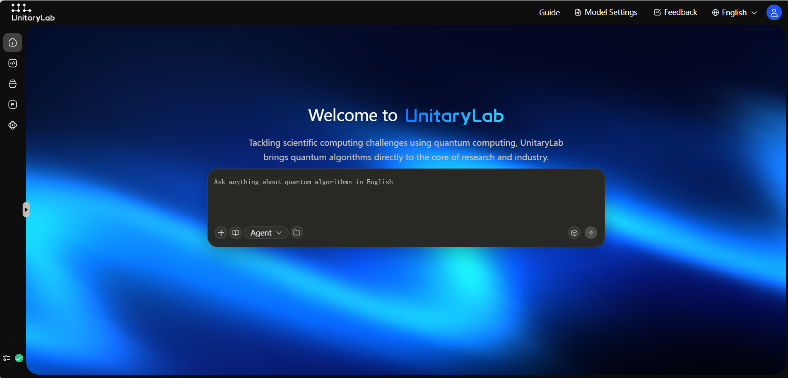Click the green checkmark status icon
This screenshot has width=788, height=378.
tap(19, 358)
